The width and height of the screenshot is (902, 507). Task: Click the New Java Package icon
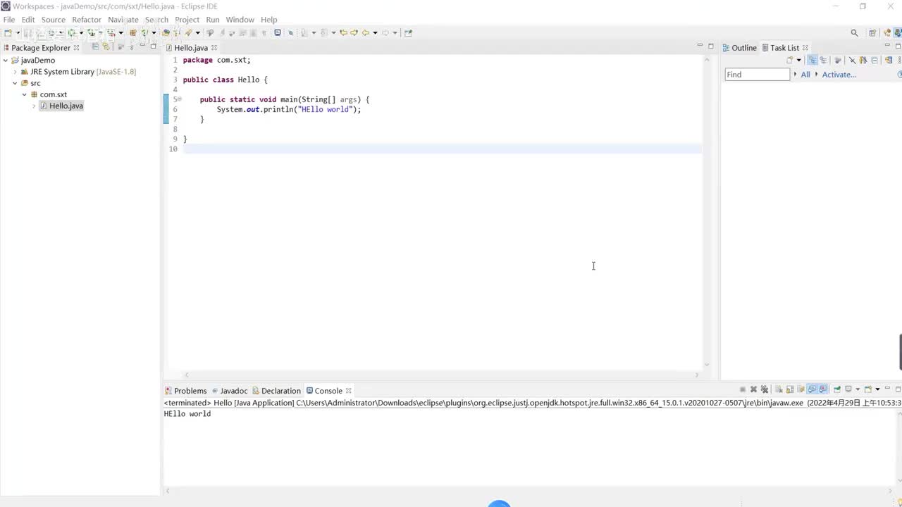pos(132,32)
